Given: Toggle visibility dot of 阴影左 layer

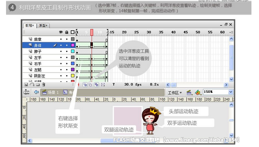Looking at the screenshot, I should pyautogui.click(x=61, y=76).
